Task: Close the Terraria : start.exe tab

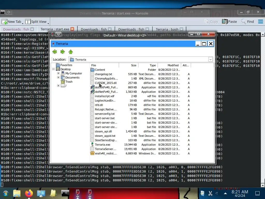Action: [72, 29]
